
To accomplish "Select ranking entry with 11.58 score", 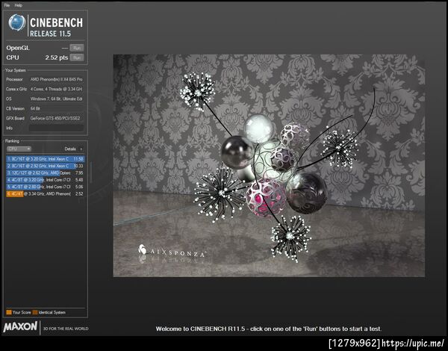I will (45, 159).
